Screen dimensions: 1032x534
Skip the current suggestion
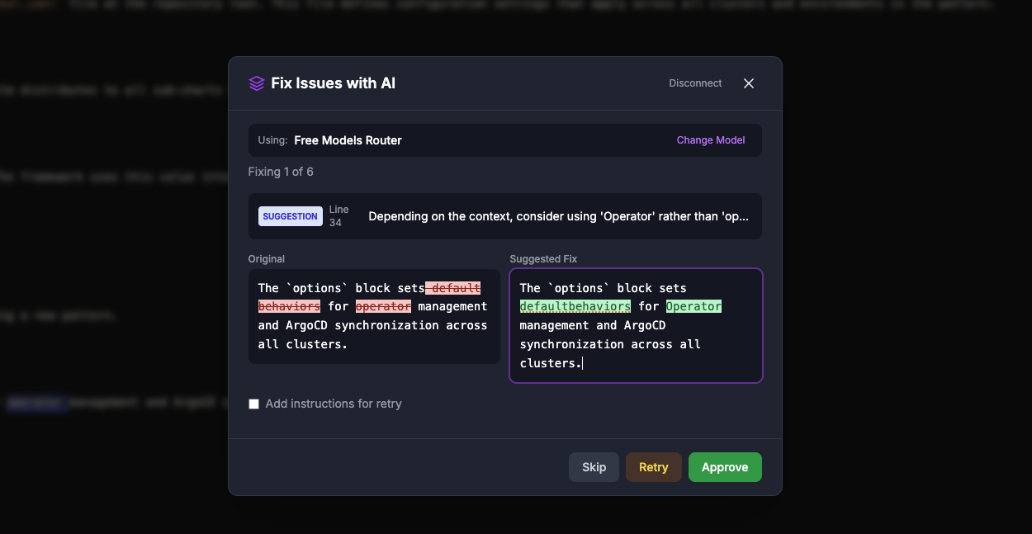tap(594, 467)
